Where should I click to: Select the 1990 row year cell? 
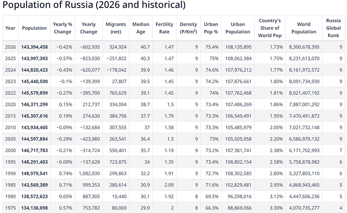coord(10,173)
